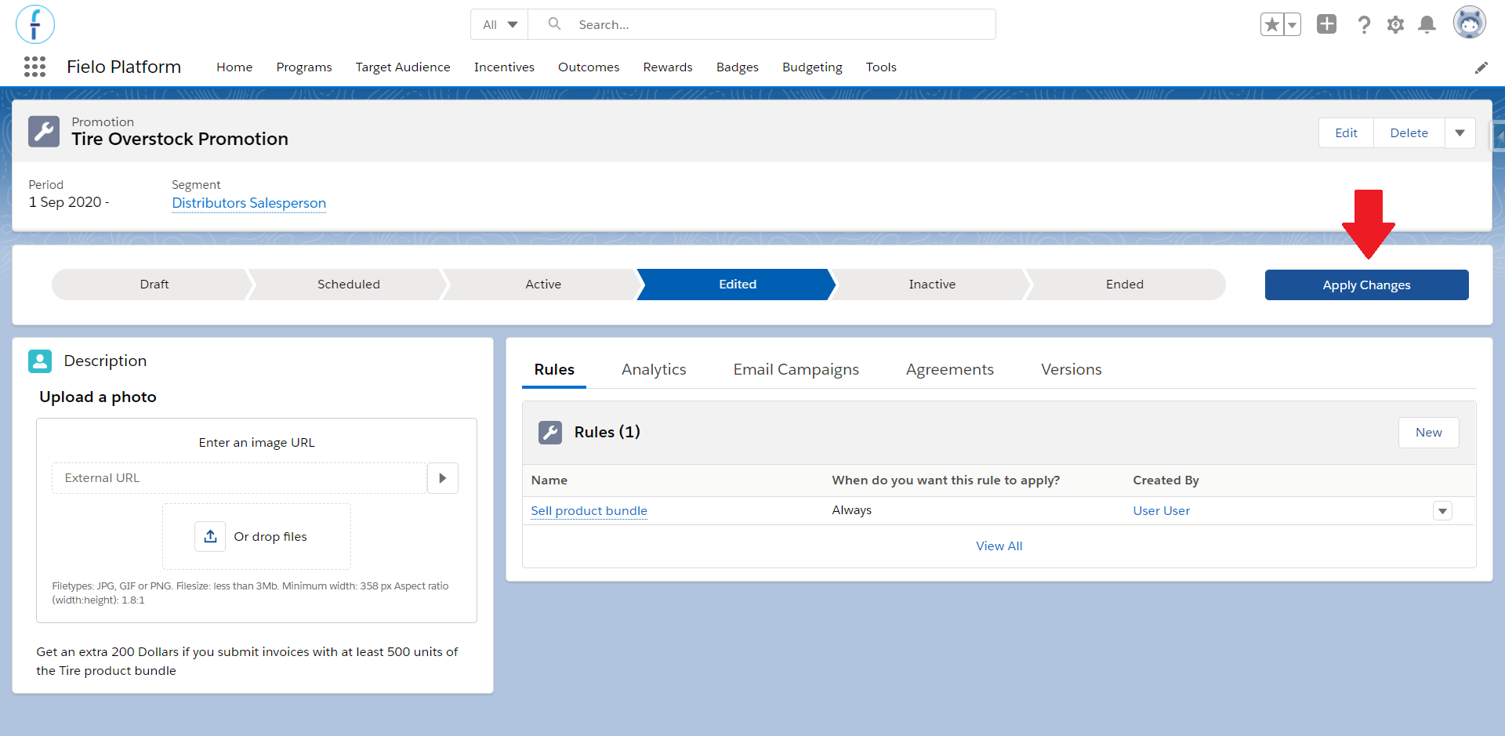Click the search magnifier icon
This screenshot has height=736, width=1505.
click(554, 24)
